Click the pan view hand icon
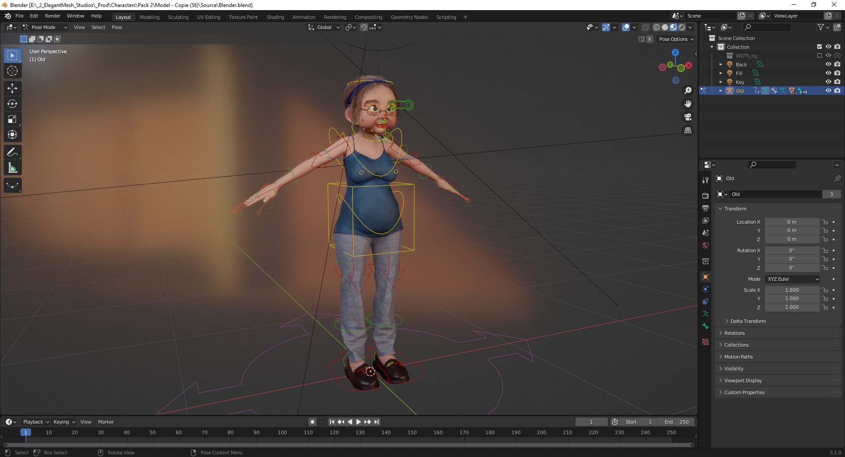The width and height of the screenshot is (845, 457). (688, 104)
